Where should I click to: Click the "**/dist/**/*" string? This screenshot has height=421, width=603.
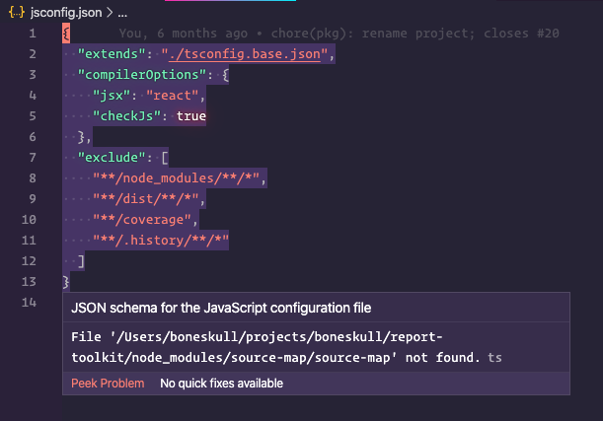[x=146, y=199]
